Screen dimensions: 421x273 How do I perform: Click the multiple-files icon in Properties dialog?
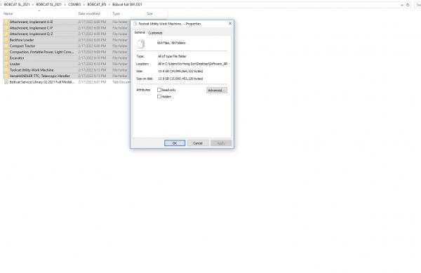pos(141,44)
